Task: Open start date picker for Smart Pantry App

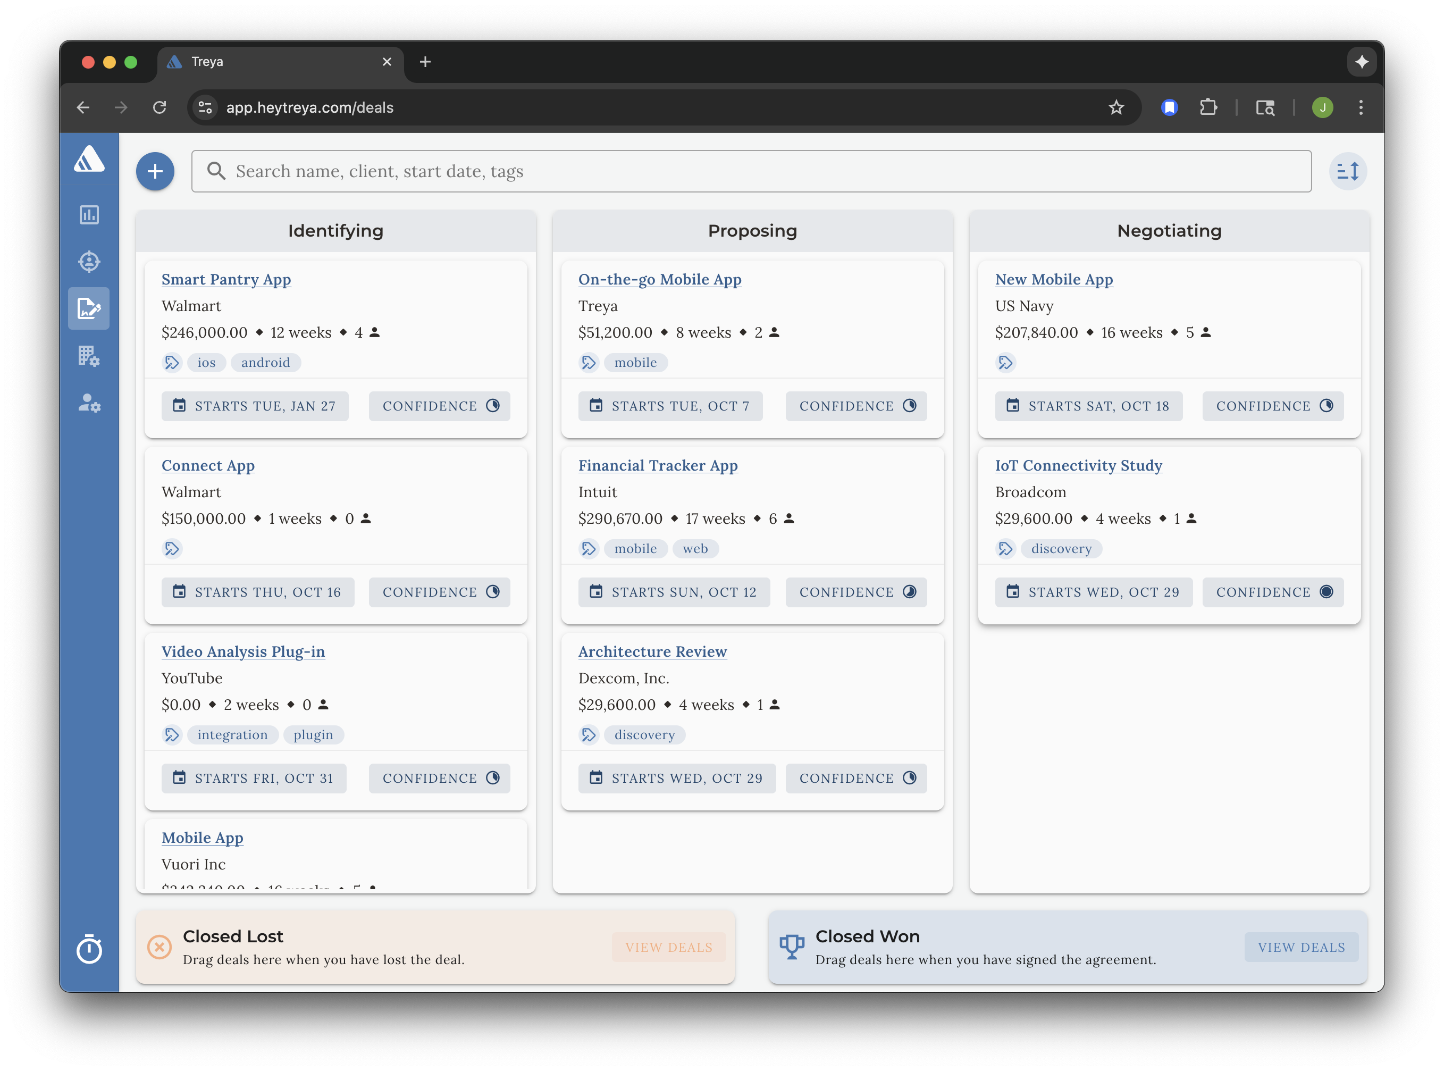Action: pos(255,406)
